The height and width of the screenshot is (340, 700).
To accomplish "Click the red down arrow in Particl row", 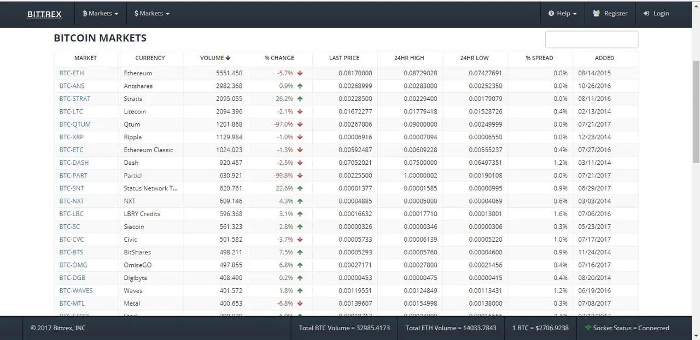I will pyautogui.click(x=300, y=176).
